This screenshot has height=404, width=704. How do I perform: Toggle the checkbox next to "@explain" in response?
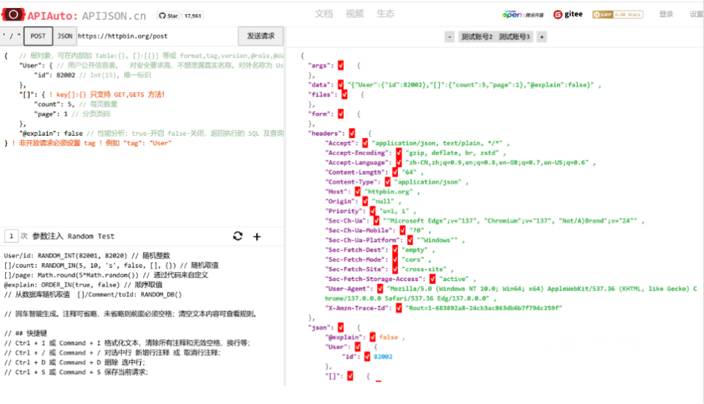pos(373,337)
